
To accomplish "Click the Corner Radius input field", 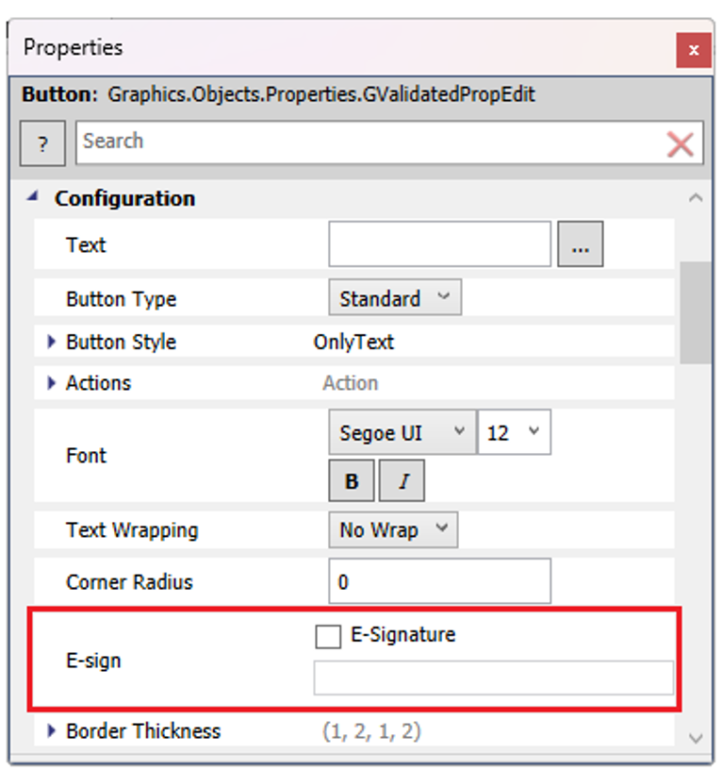I will coord(439,581).
